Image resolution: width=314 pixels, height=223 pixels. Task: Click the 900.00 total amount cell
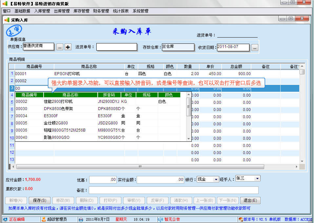click(x=236, y=73)
